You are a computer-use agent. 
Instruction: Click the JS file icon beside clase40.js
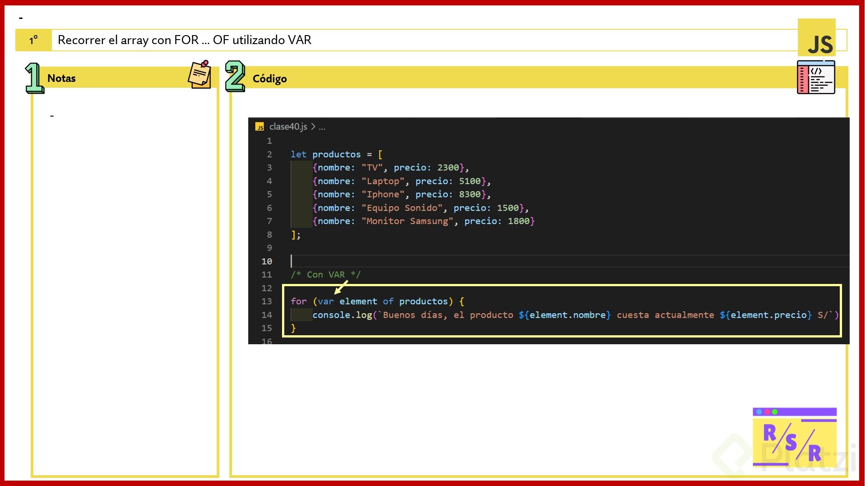pos(259,127)
